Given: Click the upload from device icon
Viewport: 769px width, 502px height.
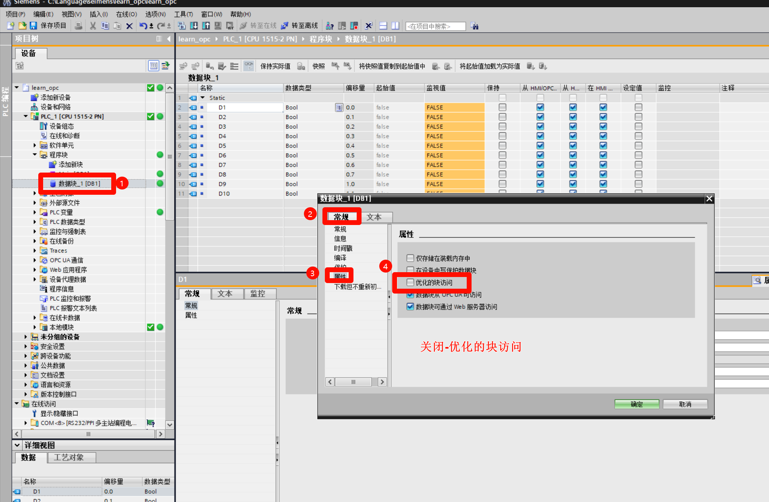Looking at the screenshot, I should pyautogui.click(x=206, y=26).
